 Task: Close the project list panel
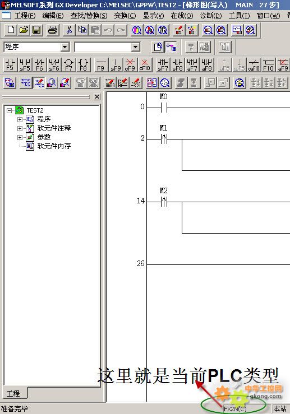[97, 96]
